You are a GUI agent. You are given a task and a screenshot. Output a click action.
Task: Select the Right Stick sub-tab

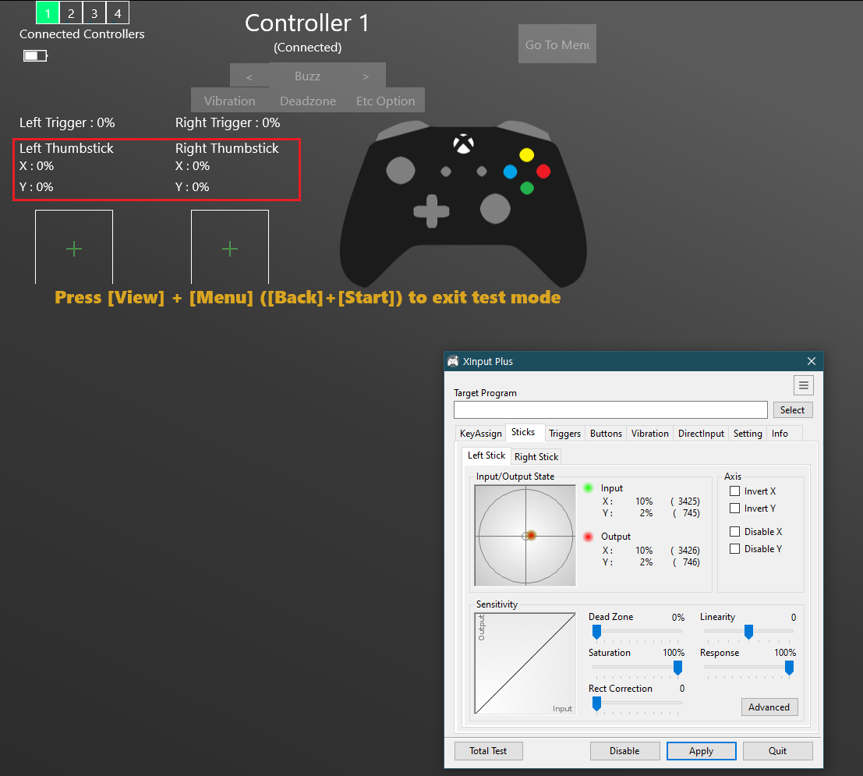tap(536, 456)
